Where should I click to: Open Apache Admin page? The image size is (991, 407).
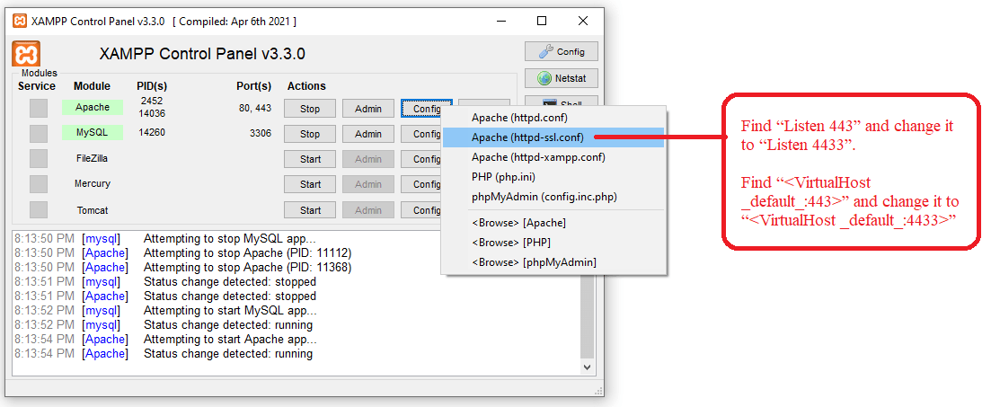367,109
